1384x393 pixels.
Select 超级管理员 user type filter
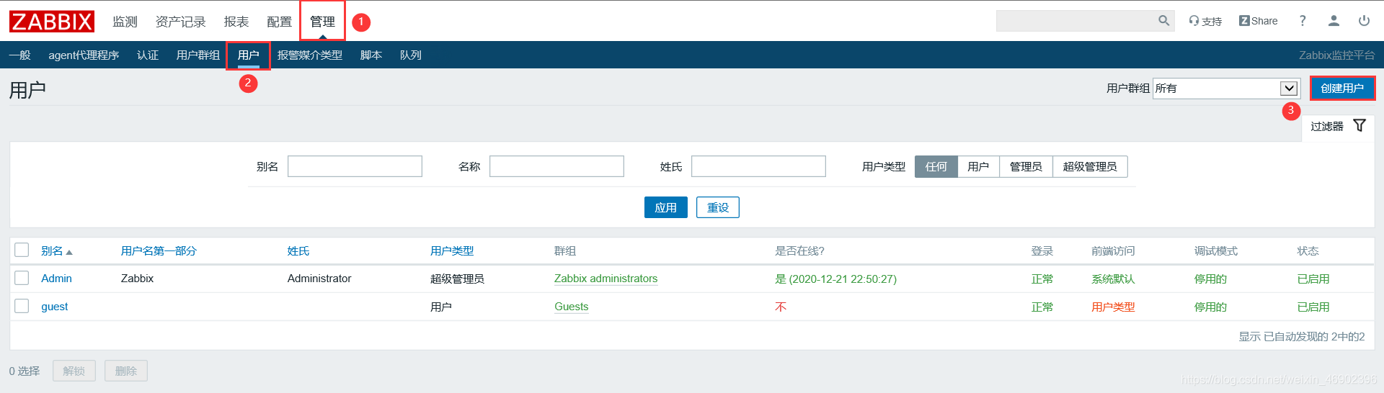pos(1090,166)
